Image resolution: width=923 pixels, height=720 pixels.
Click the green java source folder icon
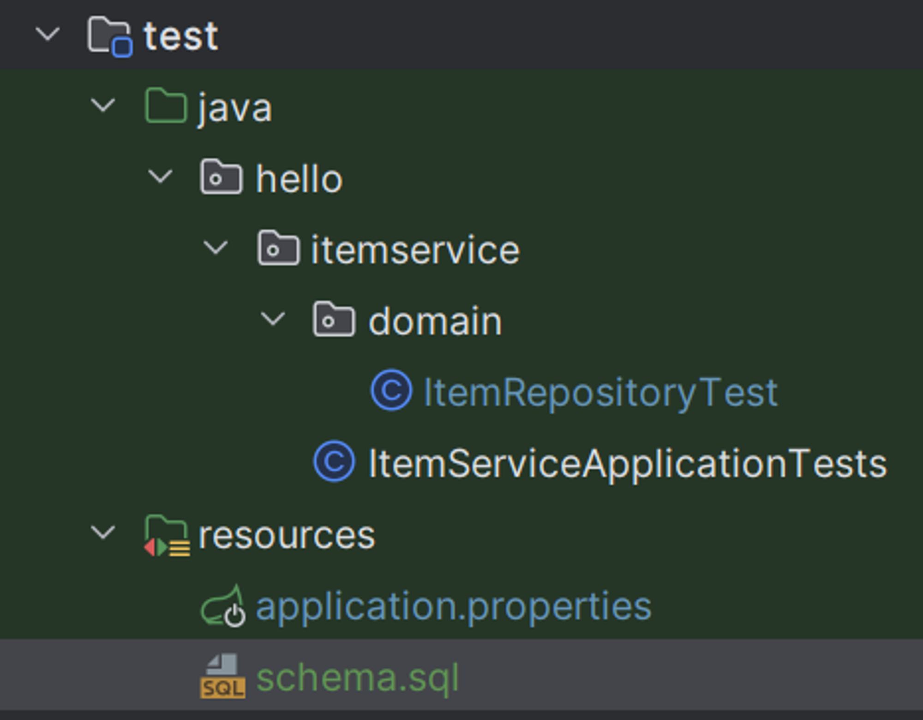pos(166,106)
